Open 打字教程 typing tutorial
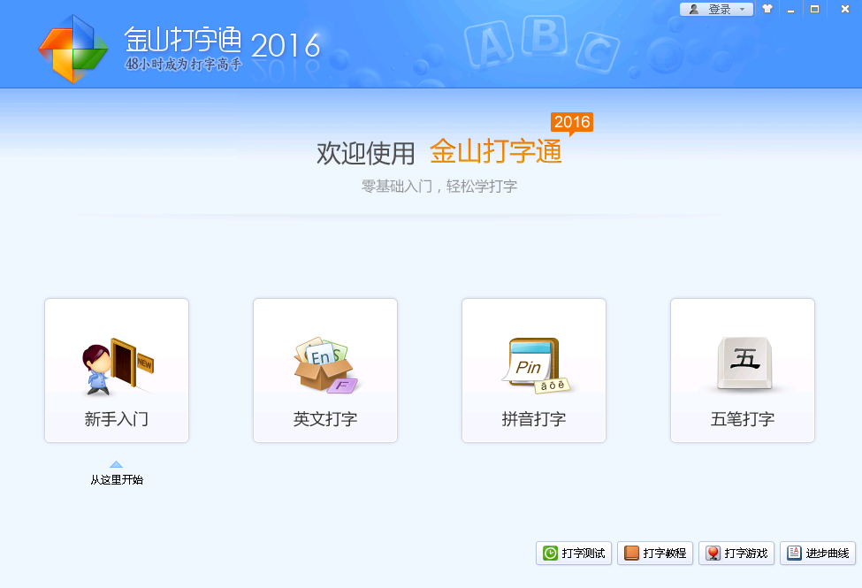 (655, 553)
